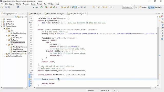
Task: Click the editor vertical scrollbar
Action: (x=158, y=53)
